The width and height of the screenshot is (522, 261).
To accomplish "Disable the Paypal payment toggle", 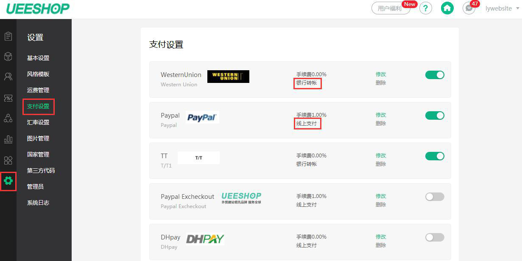I will point(435,115).
